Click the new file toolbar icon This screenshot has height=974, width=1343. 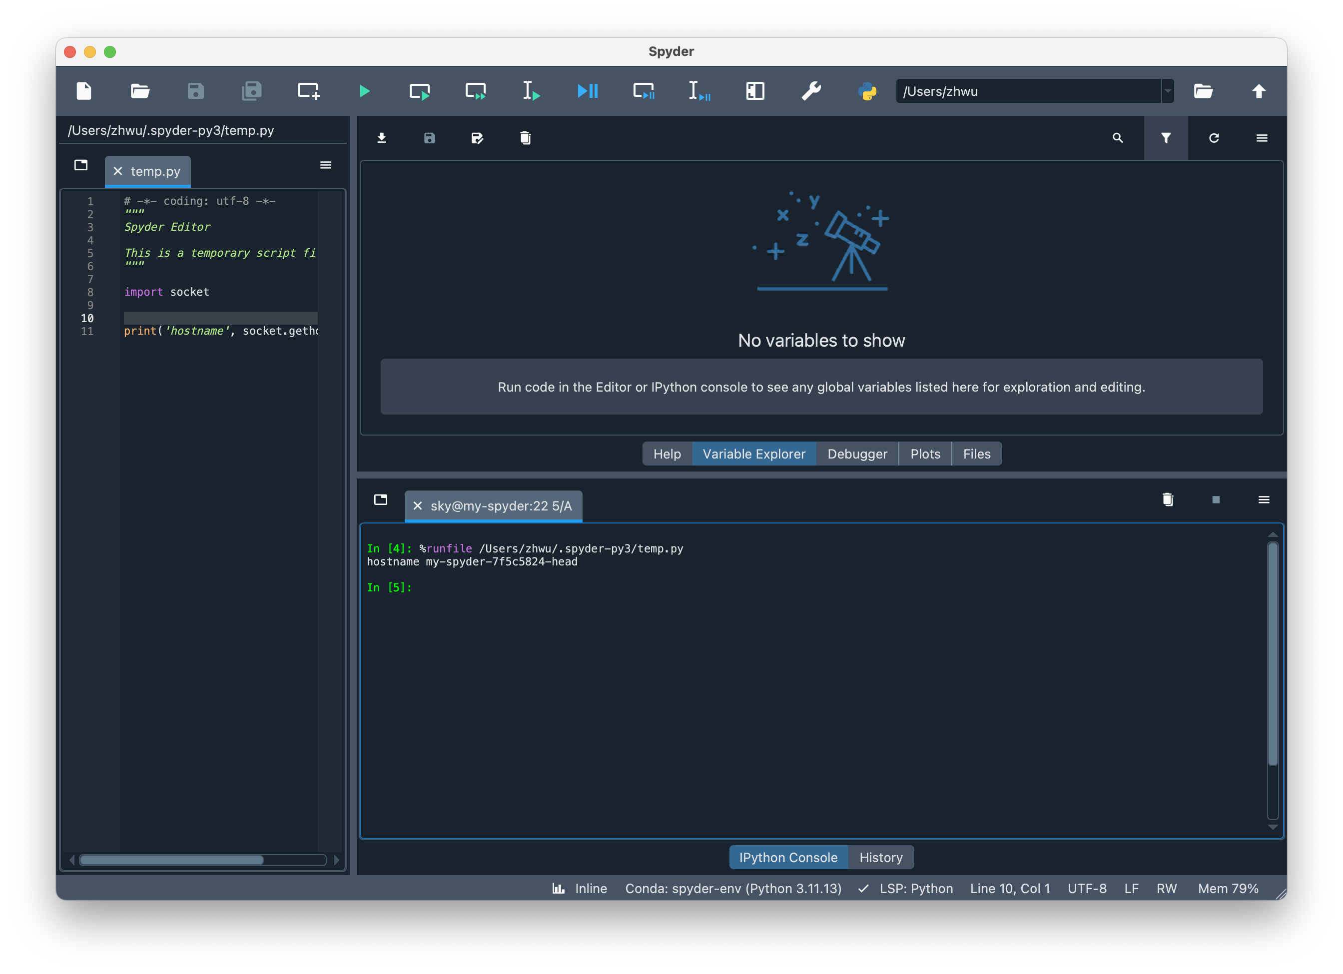[84, 91]
